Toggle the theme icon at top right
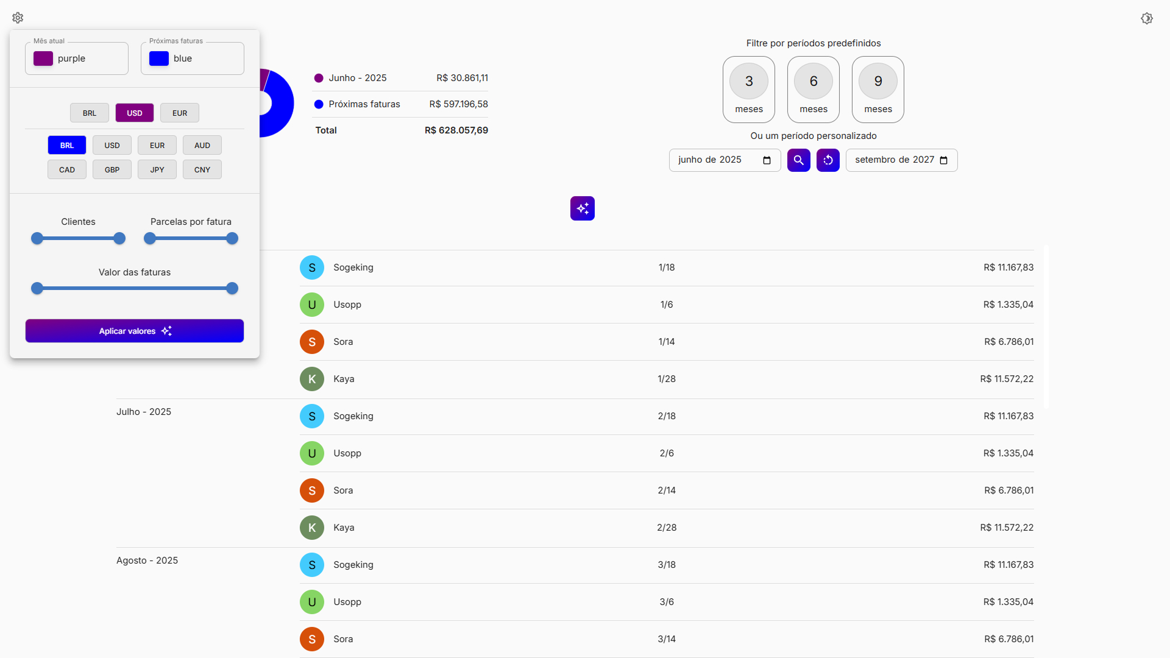The height and width of the screenshot is (658, 1170). [1146, 18]
